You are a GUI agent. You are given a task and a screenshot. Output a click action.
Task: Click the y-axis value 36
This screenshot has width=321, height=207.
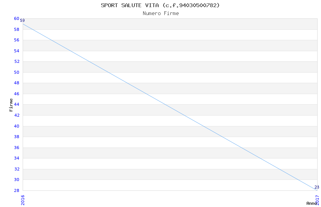click(17, 148)
